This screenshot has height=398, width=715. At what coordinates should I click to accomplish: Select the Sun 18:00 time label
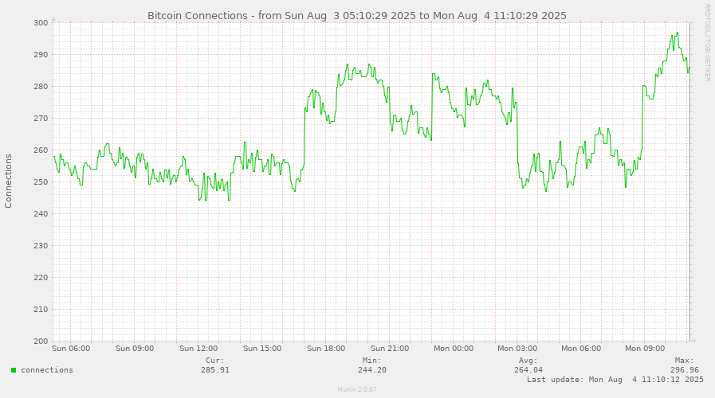326,348
